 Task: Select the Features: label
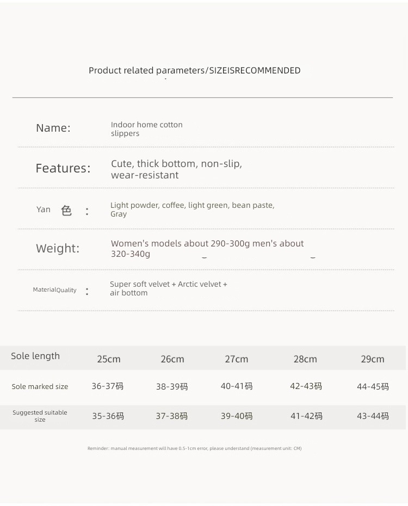(x=63, y=168)
